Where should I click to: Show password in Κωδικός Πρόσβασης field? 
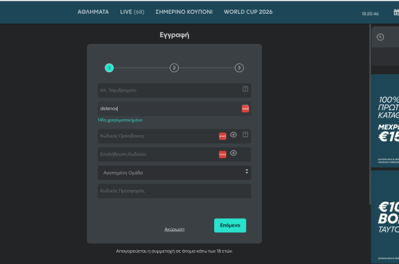(233, 134)
